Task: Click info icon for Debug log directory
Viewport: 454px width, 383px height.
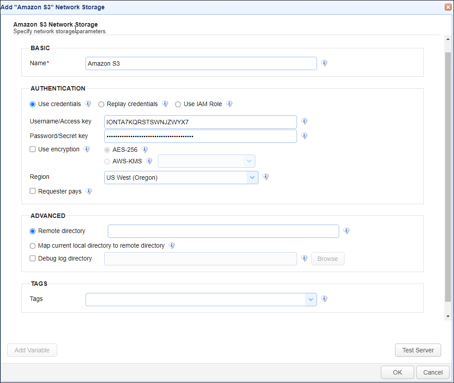Action: pyautogui.click(x=304, y=258)
